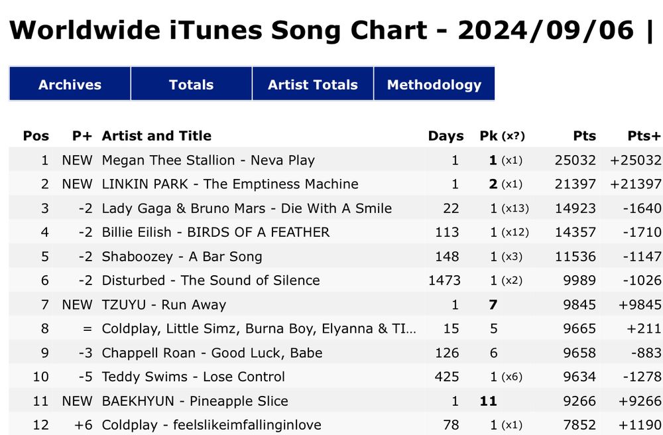The width and height of the screenshot is (663, 435).
Task: Select the Methodology tab
Action: pos(434,84)
